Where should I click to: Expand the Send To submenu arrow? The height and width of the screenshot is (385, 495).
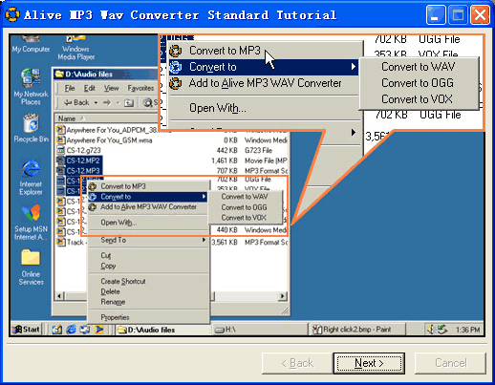(204, 240)
